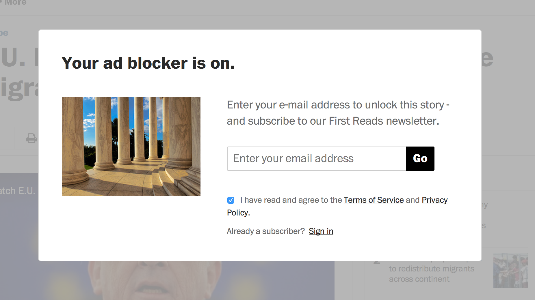Uncheck the Terms of Service agreement checkbox
Viewport: 535px width, 300px height.
[231, 200]
